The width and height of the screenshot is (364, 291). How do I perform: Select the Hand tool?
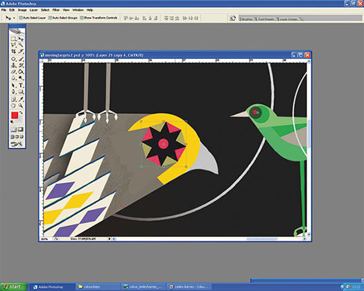coord(14,105)
